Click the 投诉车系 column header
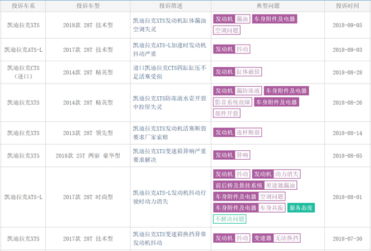The image size is (371, 251). [23, 6]
